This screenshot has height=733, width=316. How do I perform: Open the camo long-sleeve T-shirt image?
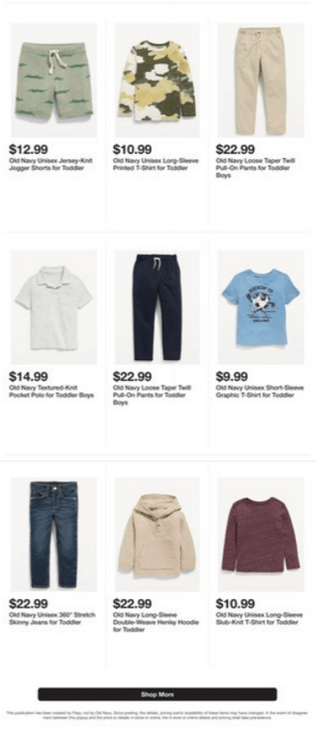(158, 81)
